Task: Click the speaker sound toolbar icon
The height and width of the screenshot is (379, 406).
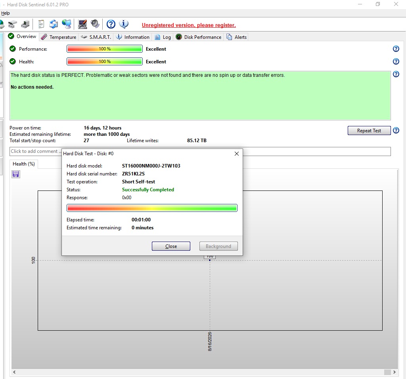Action: 95,24
